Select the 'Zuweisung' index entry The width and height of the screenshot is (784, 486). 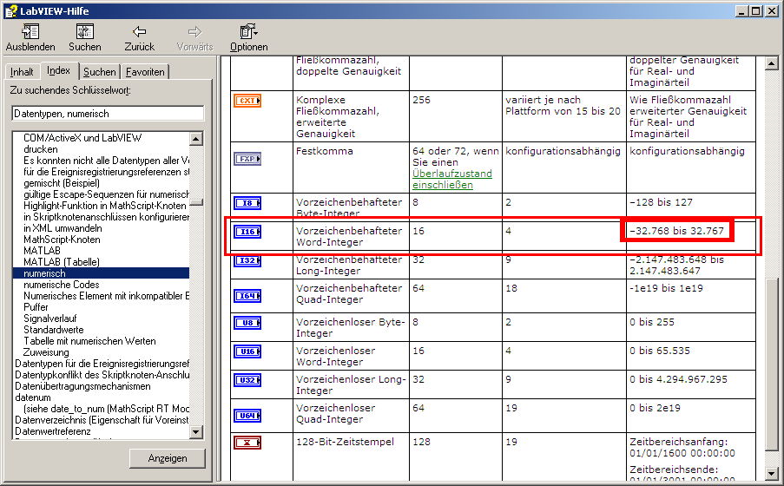click(46, 352)
